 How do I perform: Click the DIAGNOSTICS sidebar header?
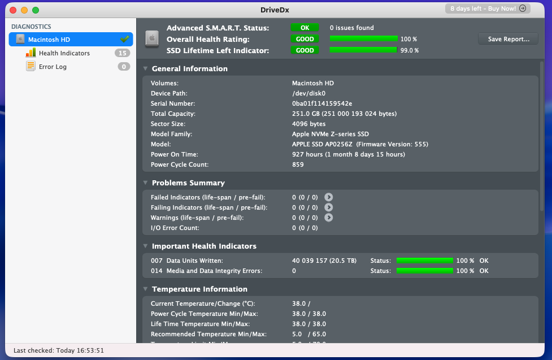pos(31,27)
